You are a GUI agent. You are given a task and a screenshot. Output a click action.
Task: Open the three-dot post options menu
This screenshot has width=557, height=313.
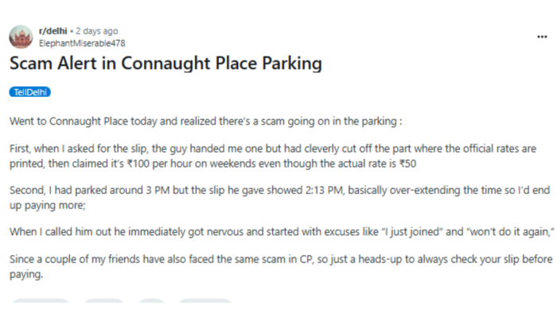[542, 37]
